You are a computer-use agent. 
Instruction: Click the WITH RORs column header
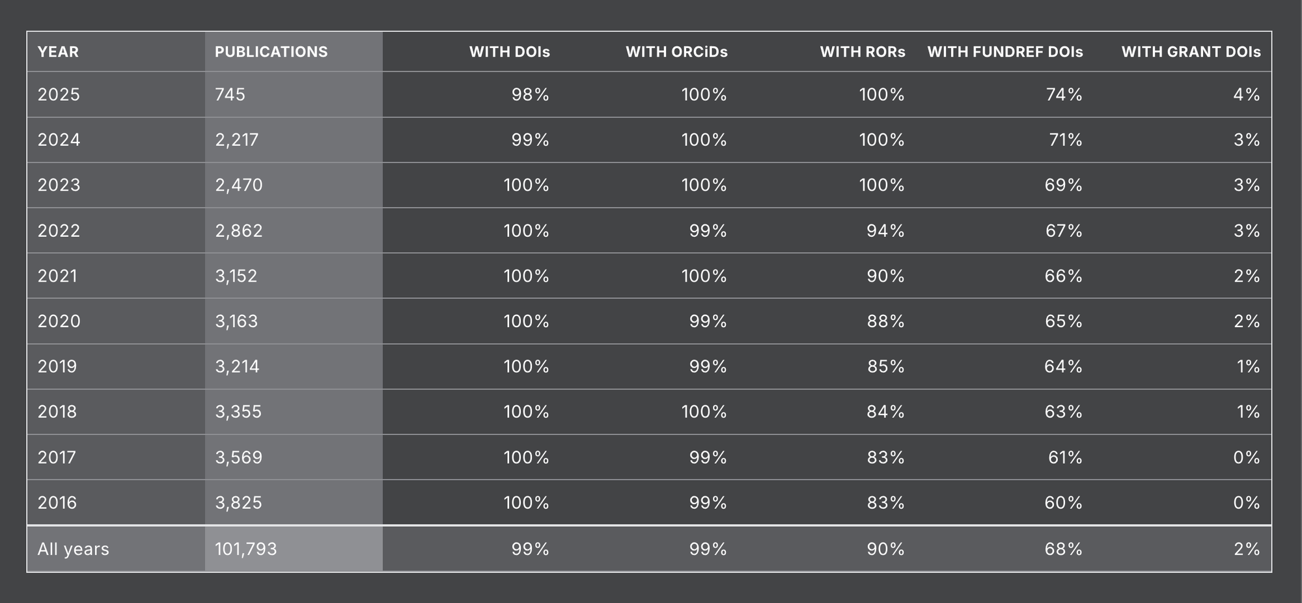coord(862,52)
